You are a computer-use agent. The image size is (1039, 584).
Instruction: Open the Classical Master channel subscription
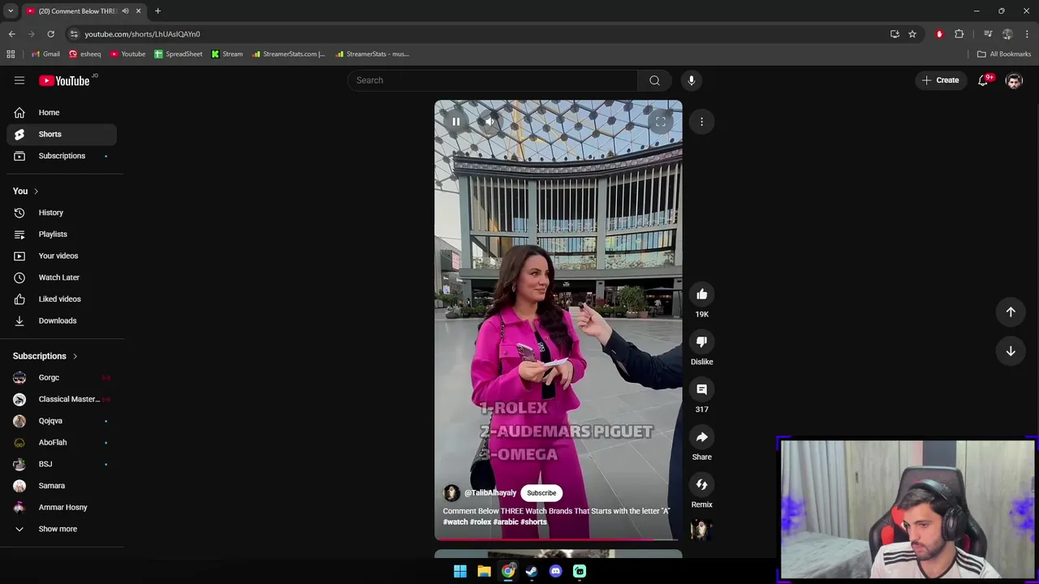[62, 399]
